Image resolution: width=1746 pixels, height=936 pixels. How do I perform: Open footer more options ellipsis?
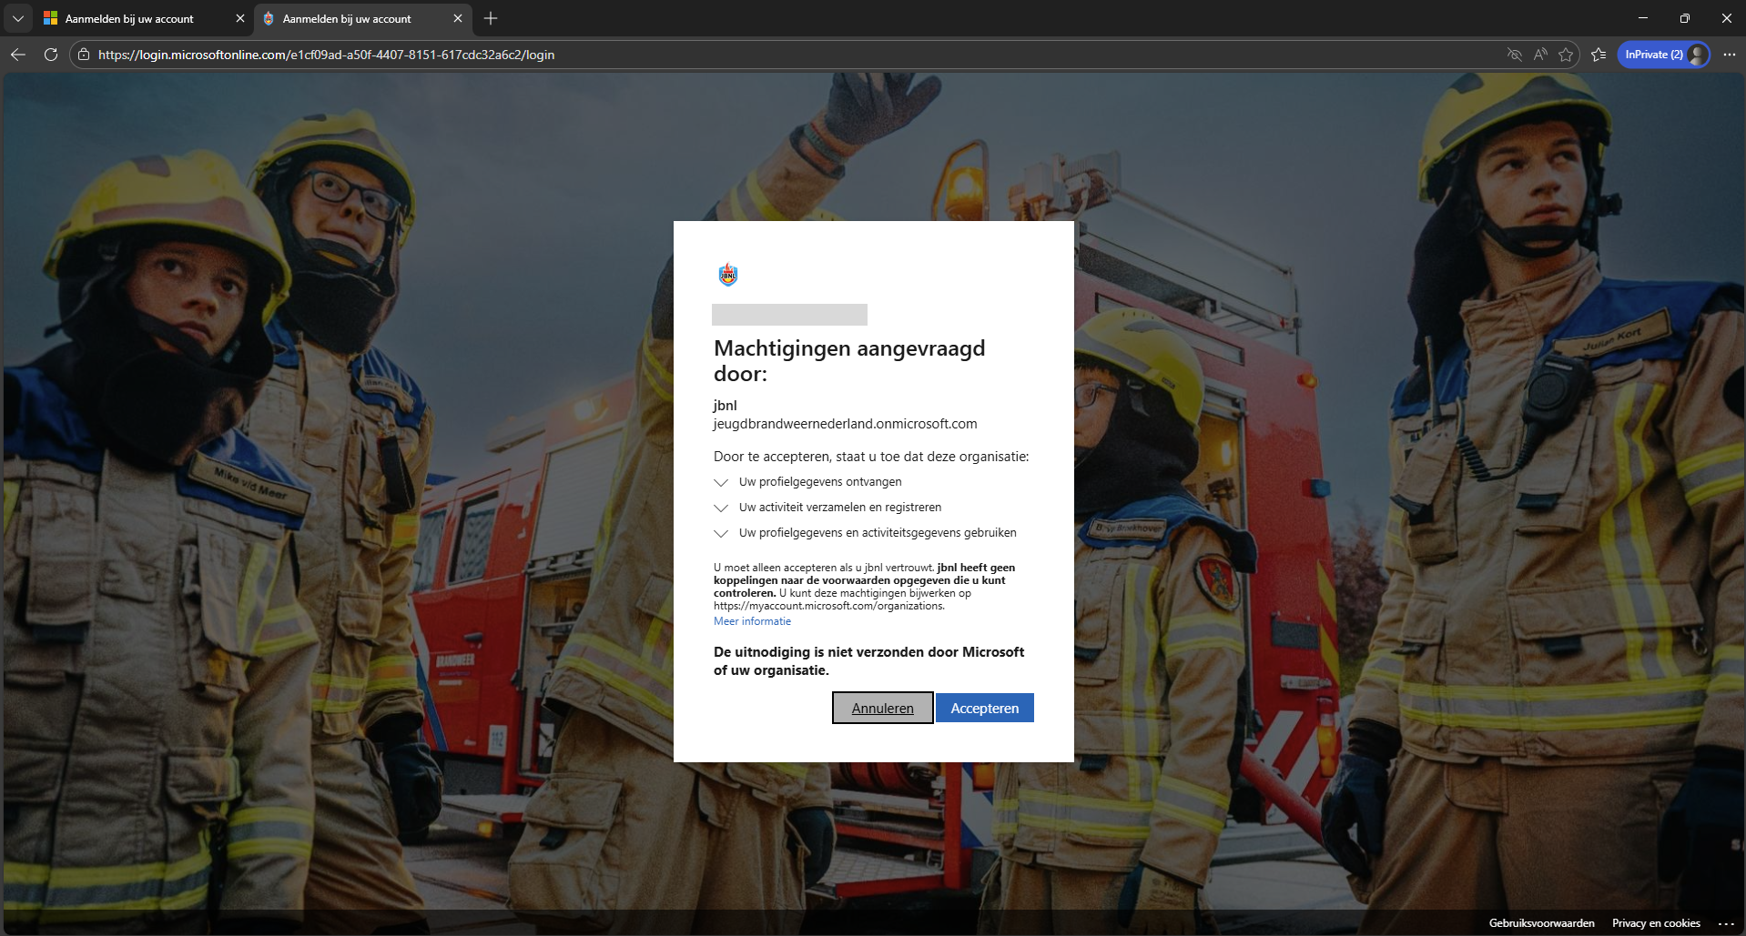1726,922
